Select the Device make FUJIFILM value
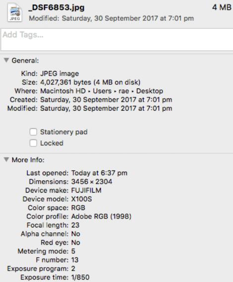233x282 pixels. [86, 190]
